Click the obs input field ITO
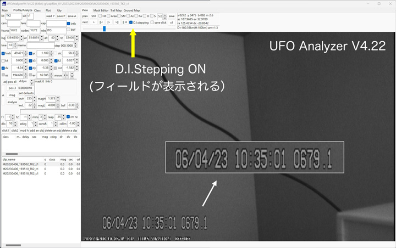This screenshot has width=396, height=248. click(56, 31)
